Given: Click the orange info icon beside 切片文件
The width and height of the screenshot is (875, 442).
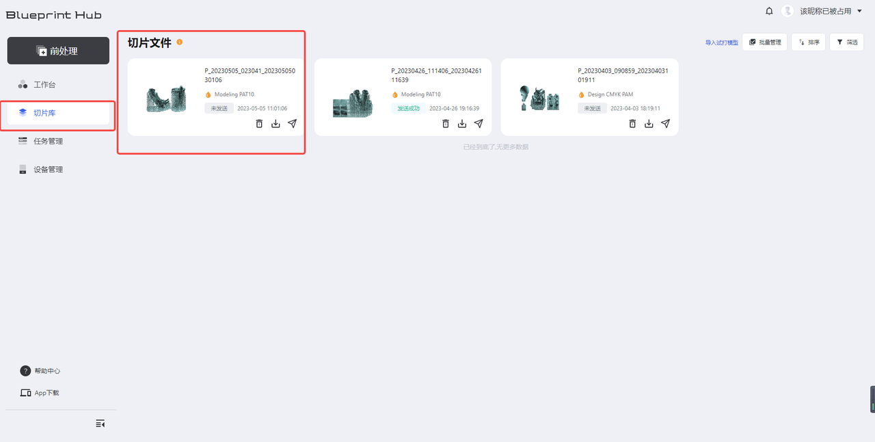Looking at the screenshot, I should 180,42.
